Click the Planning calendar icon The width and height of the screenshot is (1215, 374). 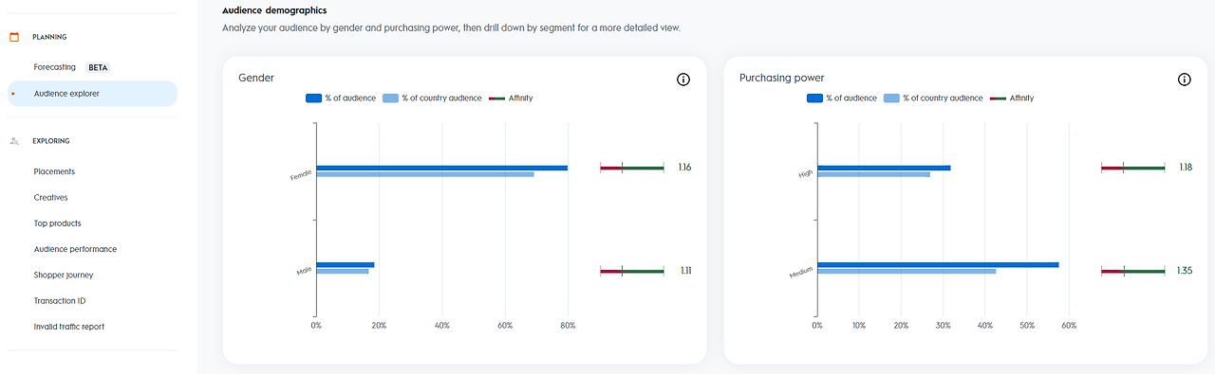[14, 37]
